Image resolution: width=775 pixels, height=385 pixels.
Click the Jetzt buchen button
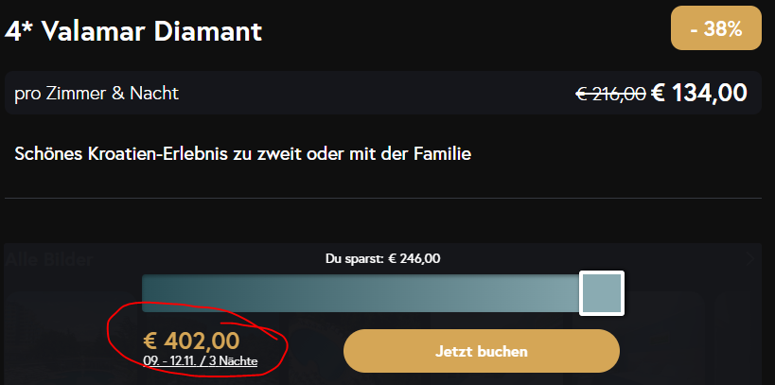pos(482,351)
